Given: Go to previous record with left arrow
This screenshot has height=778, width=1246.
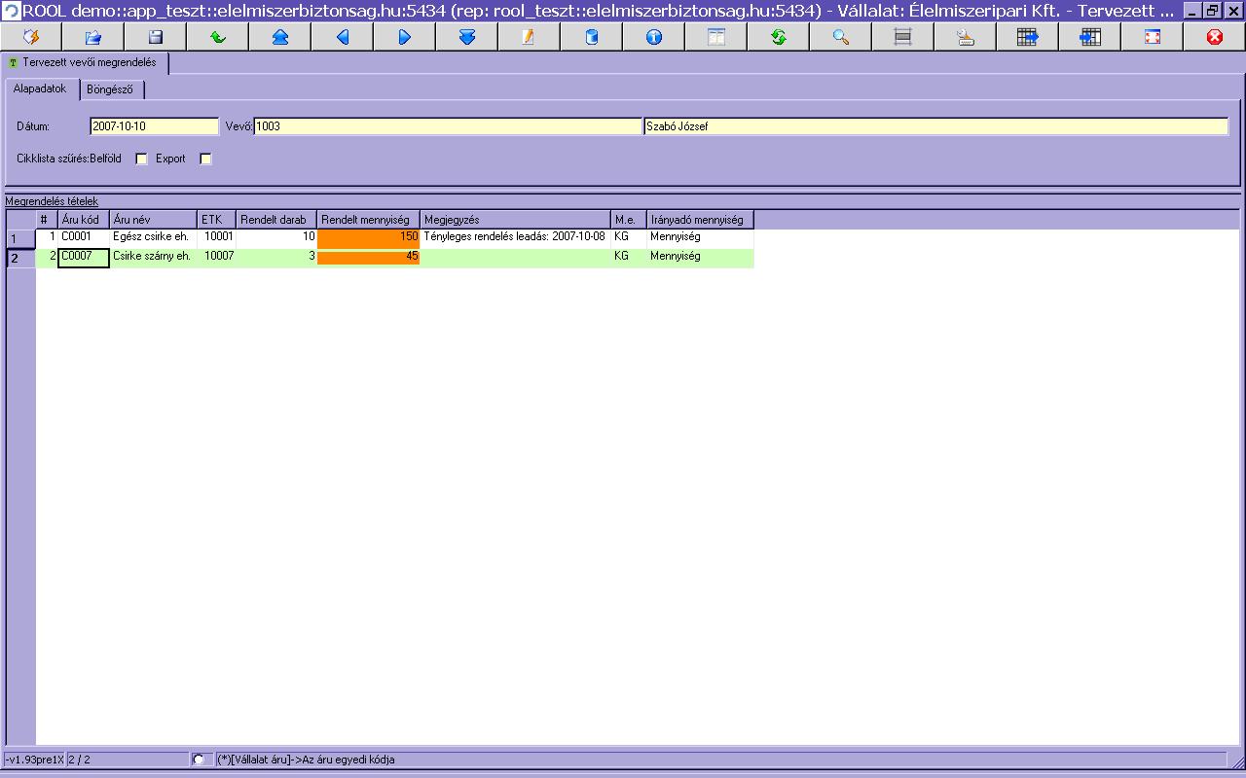Looking at the screenshot, I should pos(343,37).
